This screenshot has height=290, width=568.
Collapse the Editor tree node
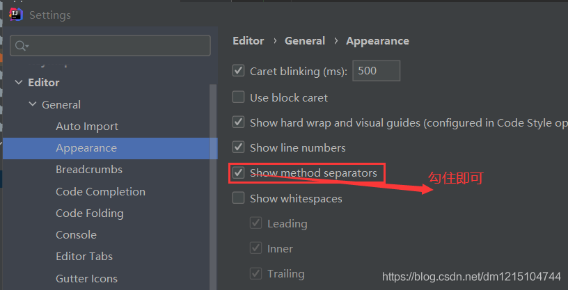point(19,83)
